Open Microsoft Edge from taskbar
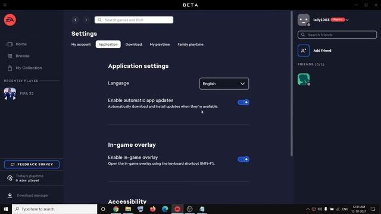The image size is (381, 214). point(165,209)
